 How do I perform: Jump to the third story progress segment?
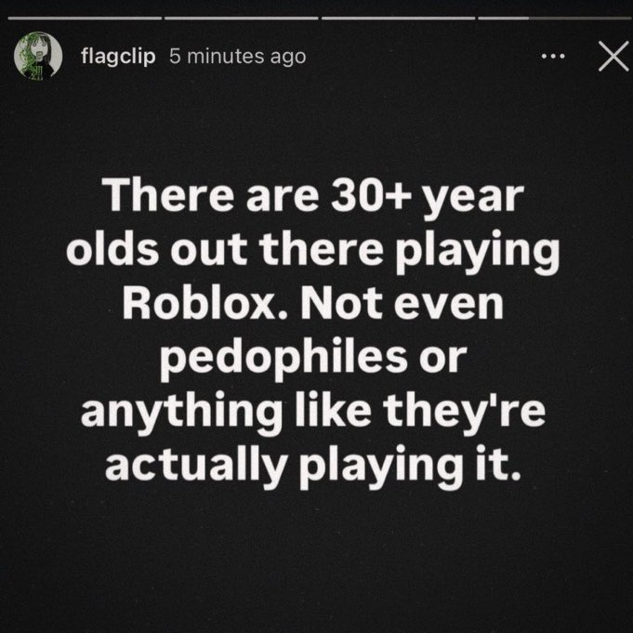pos(398,19)
